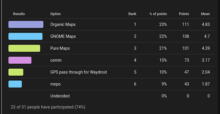Select the Pure Maps option label
220x114 pixels.
click(x=60, y=48)
